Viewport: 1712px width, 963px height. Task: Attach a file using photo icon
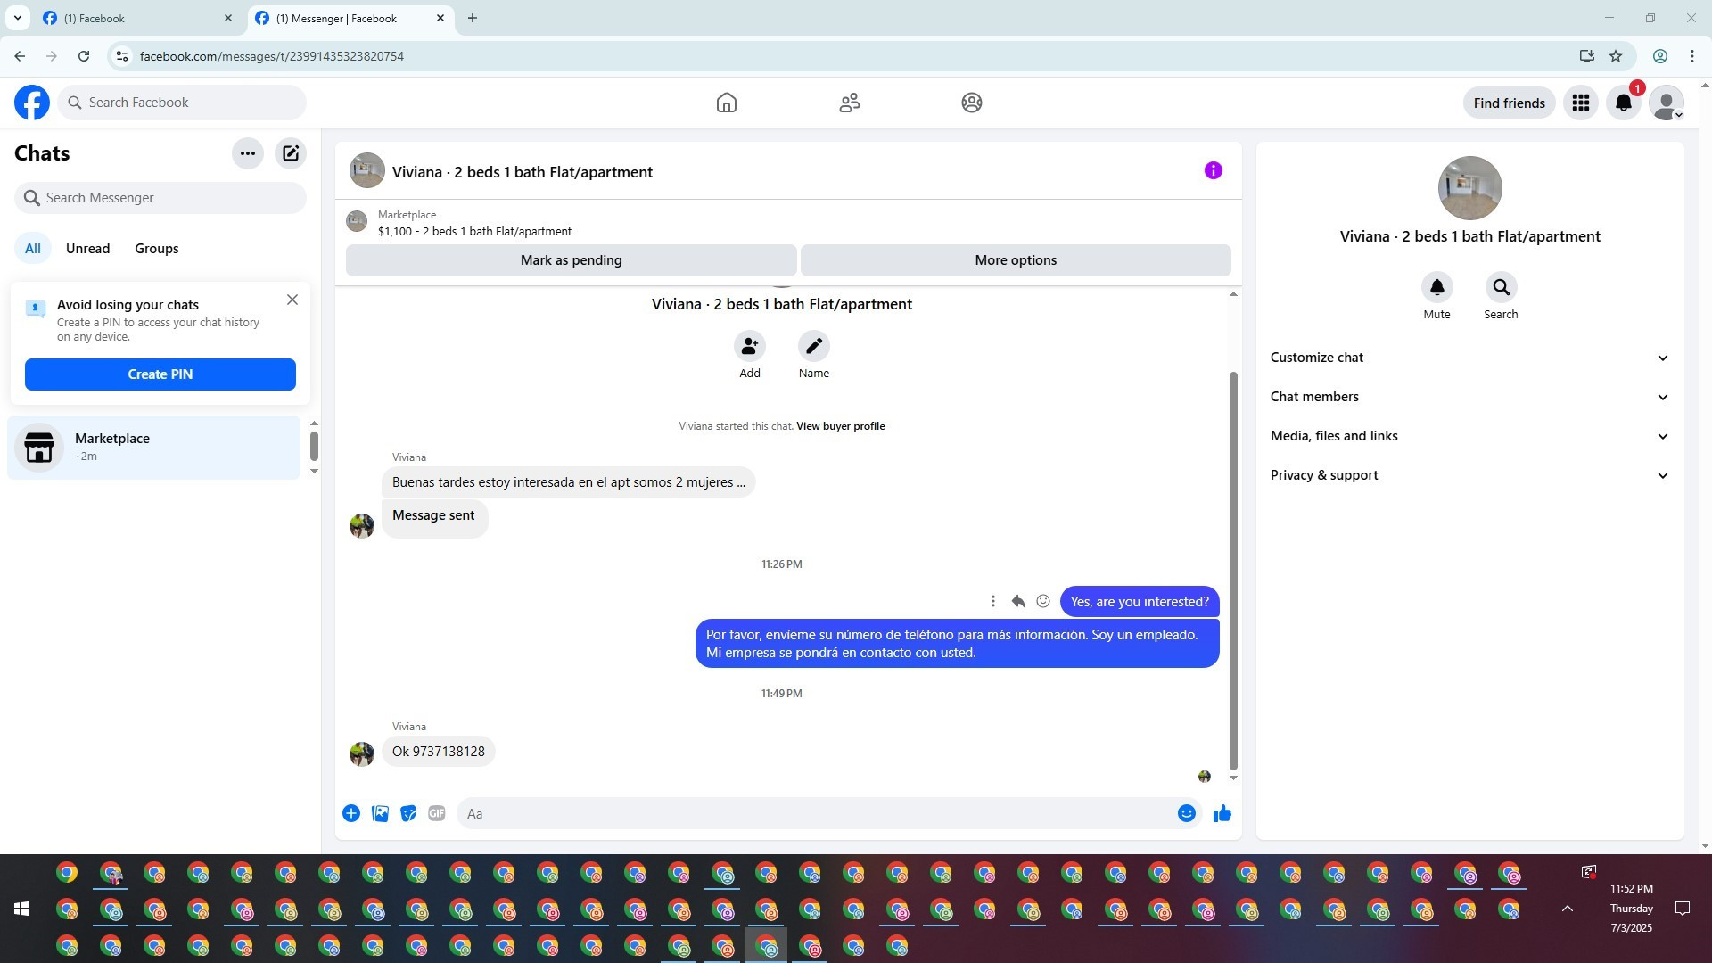coord(380,813)
